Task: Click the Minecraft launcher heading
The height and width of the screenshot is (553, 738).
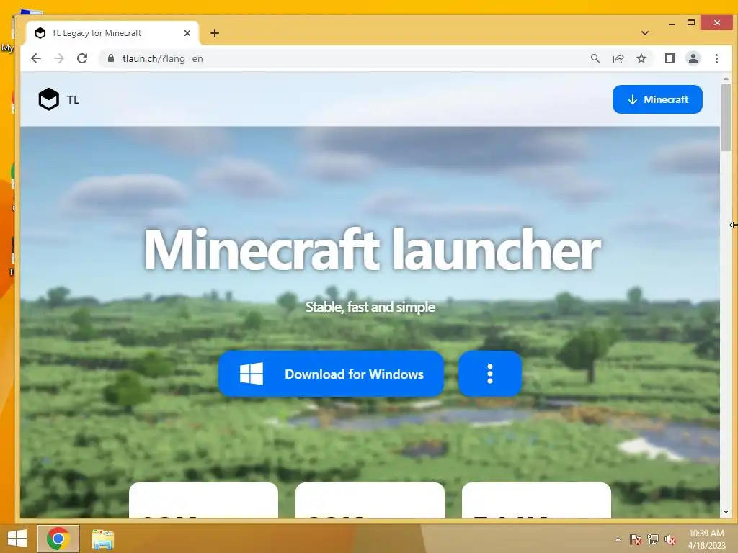Action: tap(372, 249)
